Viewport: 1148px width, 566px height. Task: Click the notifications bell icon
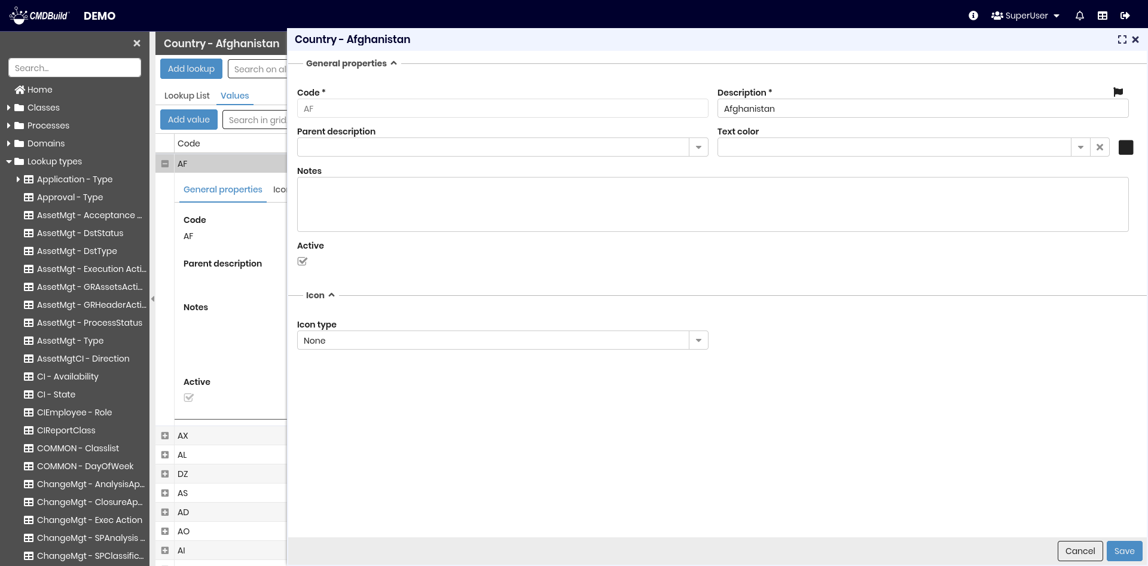coord(1080,16)
